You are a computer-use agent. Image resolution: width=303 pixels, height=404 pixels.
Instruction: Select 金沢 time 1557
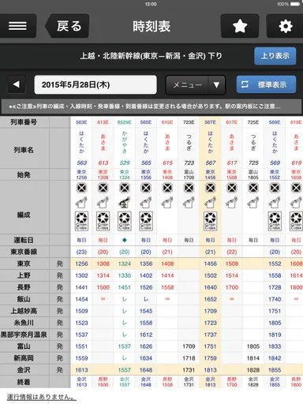tap(125, 370)
